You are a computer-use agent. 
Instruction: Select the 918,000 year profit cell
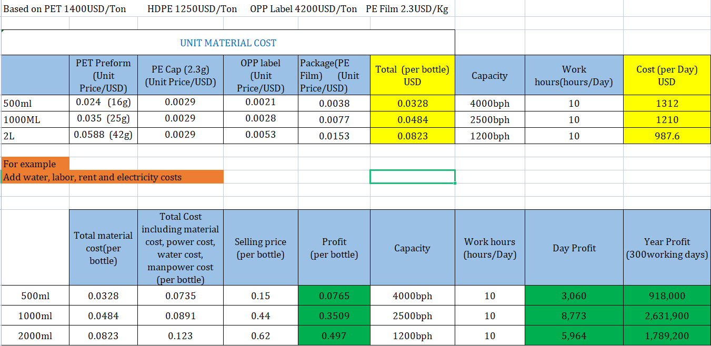(667, 296)
